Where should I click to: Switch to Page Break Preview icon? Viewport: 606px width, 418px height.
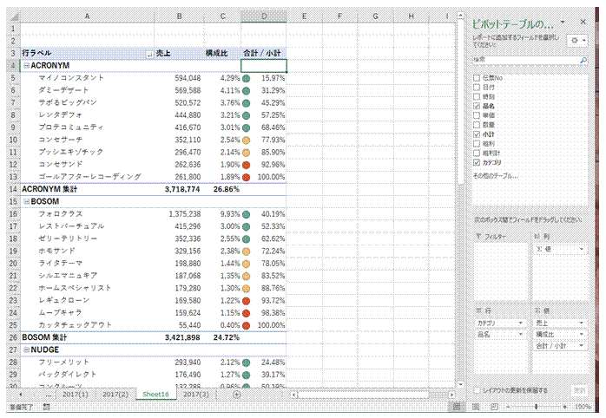click(x=494, y=407)
